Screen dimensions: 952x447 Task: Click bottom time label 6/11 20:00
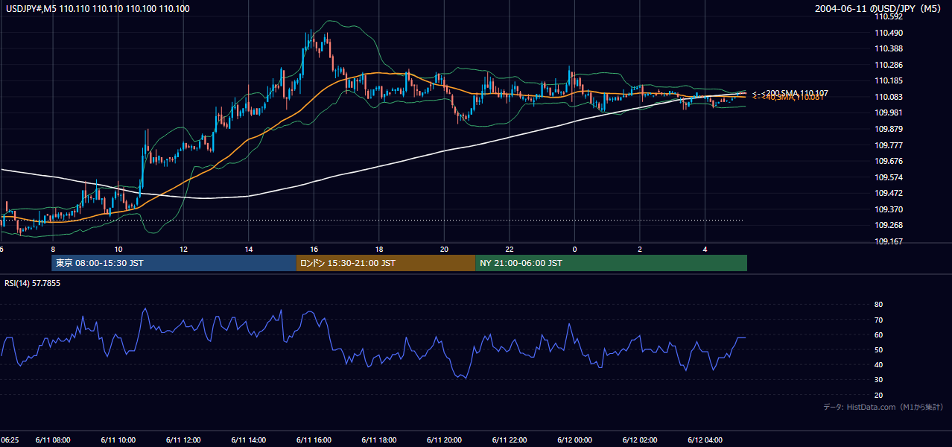tap(444, 440)
